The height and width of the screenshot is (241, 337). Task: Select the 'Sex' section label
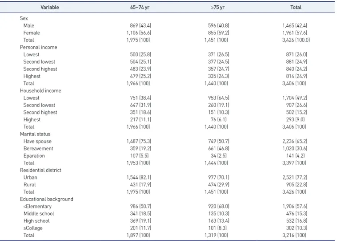pyautogui.click(x=24, y=18)
